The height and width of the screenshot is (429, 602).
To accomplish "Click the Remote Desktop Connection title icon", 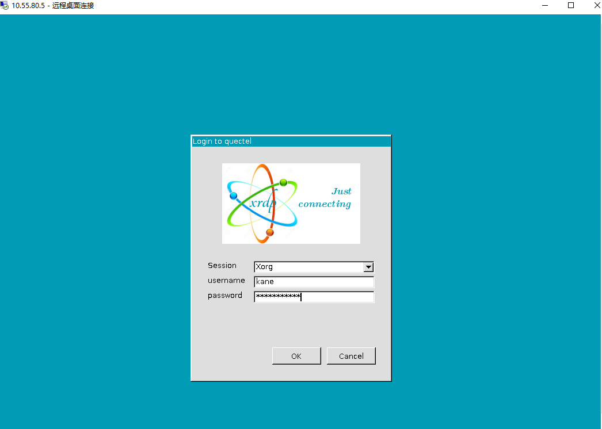I will [x=5, y=6].
